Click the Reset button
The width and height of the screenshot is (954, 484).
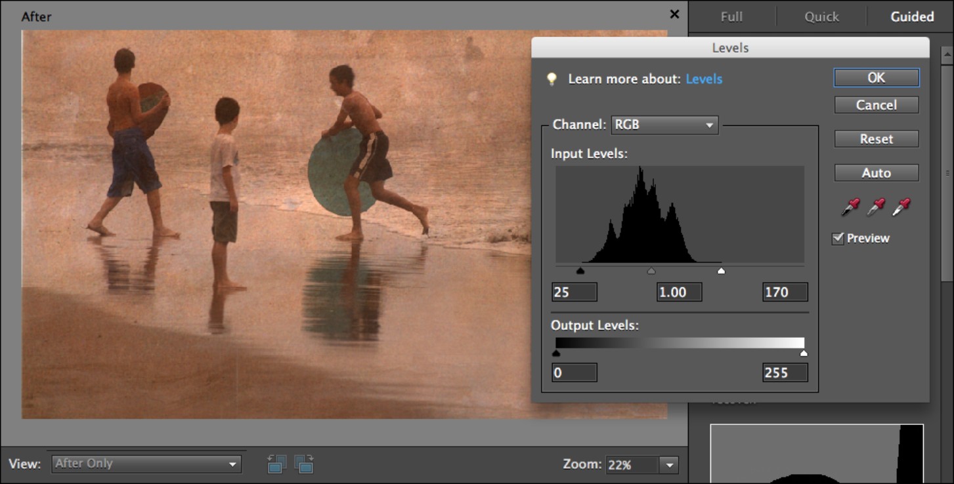click(x=877, y=139)
